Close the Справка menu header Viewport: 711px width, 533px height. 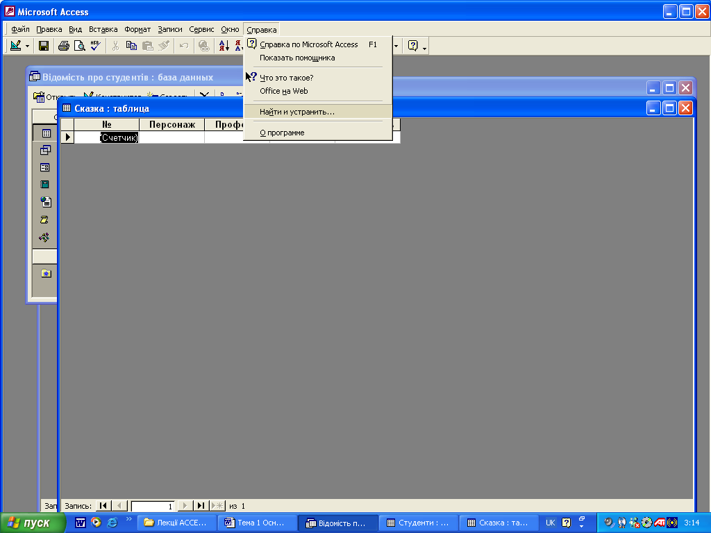pyautogui.click(x=262, y=29)
